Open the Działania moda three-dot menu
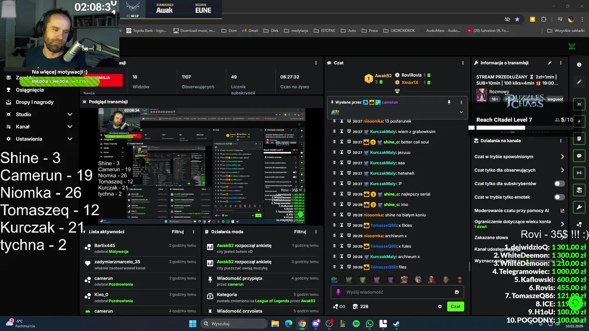The image size is (589, 331). coord(316,232)
